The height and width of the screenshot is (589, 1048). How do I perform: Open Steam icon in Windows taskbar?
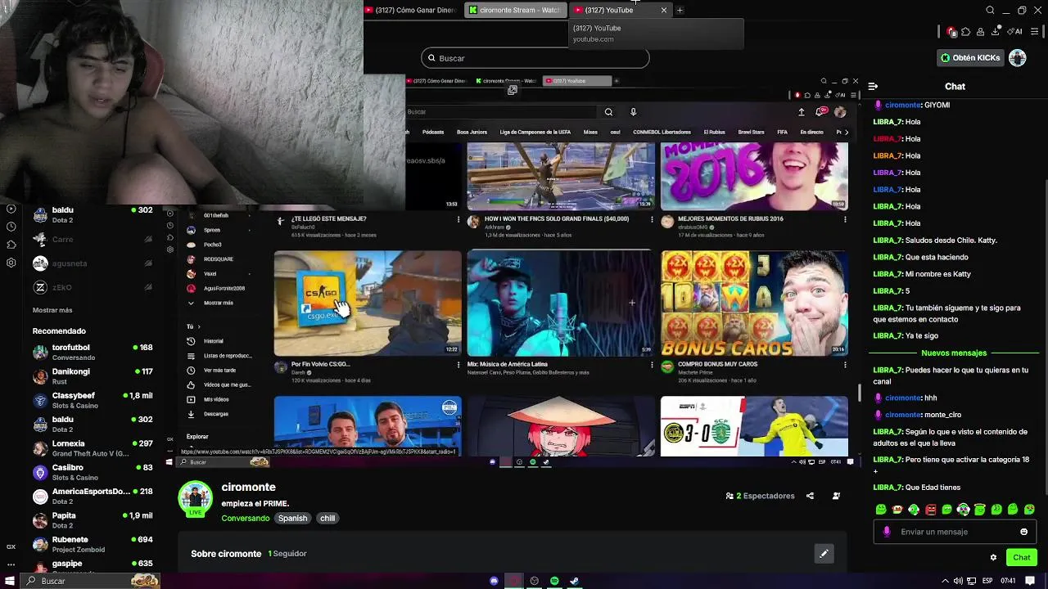(x=575, y=581)
